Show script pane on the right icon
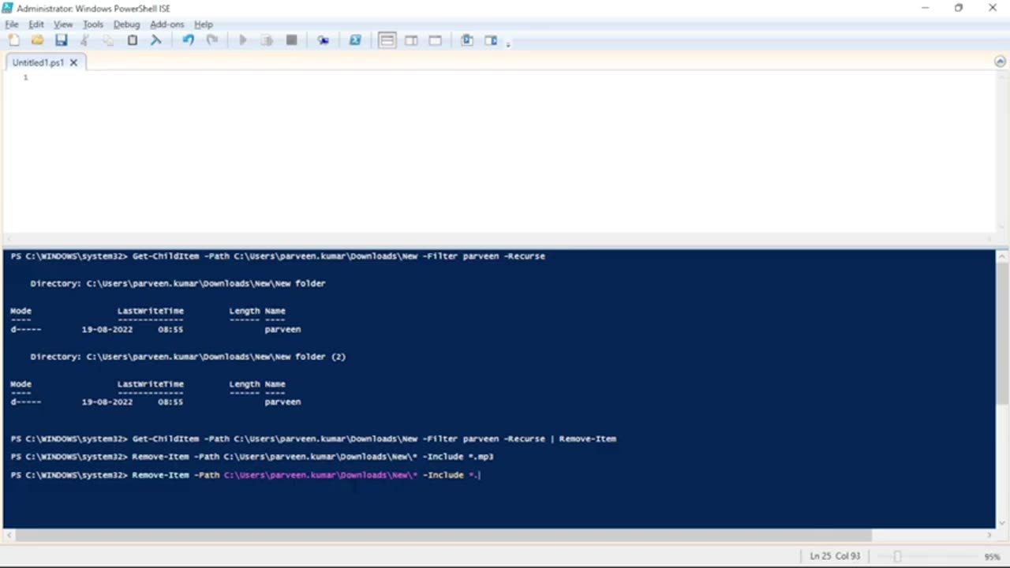 pos(411,40)
